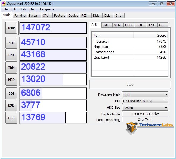Close the CrystalMark window
176x159 pixels.
[171, 3]
